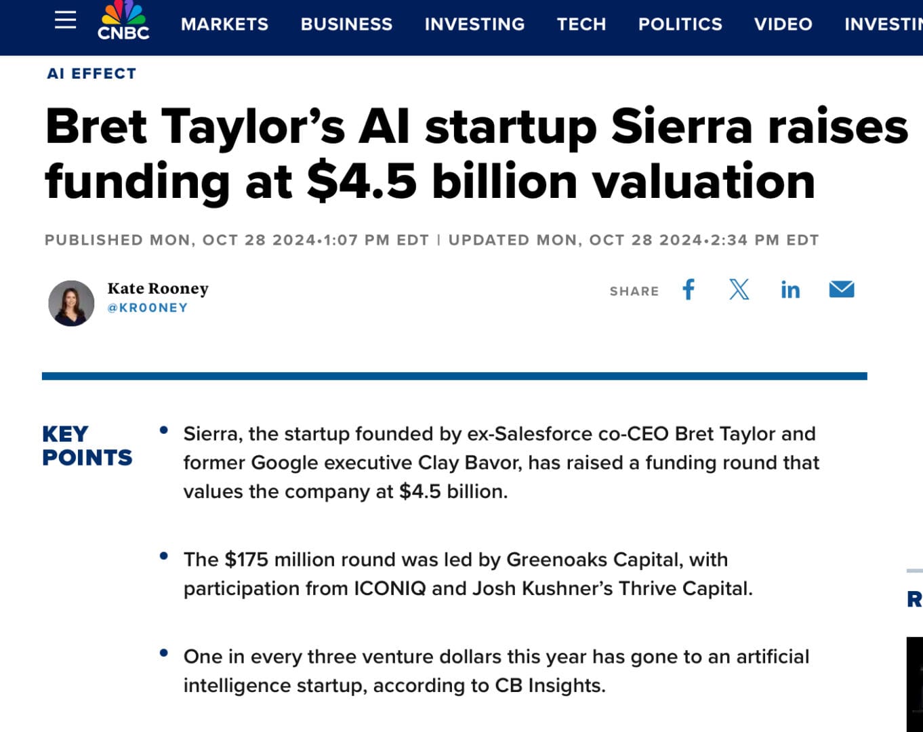Open the hamburger menu icon
Viewport: 923px width, 732px height.
point(65,20)
